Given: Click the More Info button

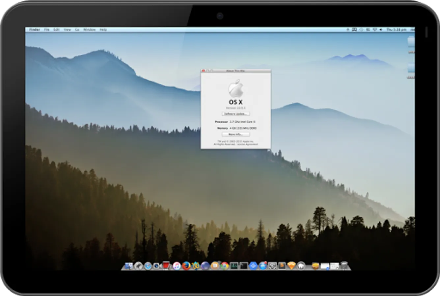Looking at the screenshot, I should (x=235, y=134).
